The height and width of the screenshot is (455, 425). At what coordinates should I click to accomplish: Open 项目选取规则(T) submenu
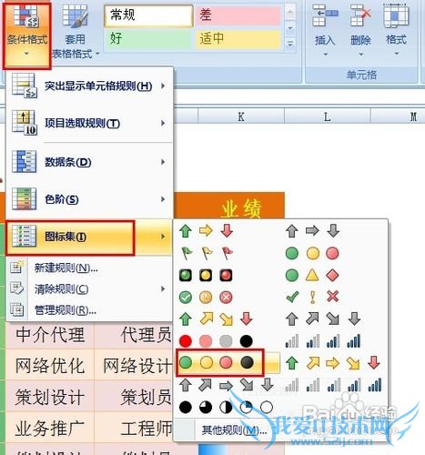tap(89, 123)
